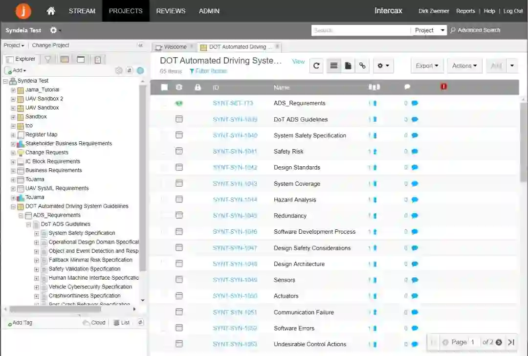The height and width of the screenshot is (356, 528).
Task: Collapse the left explorer panel
Action: 140,45
